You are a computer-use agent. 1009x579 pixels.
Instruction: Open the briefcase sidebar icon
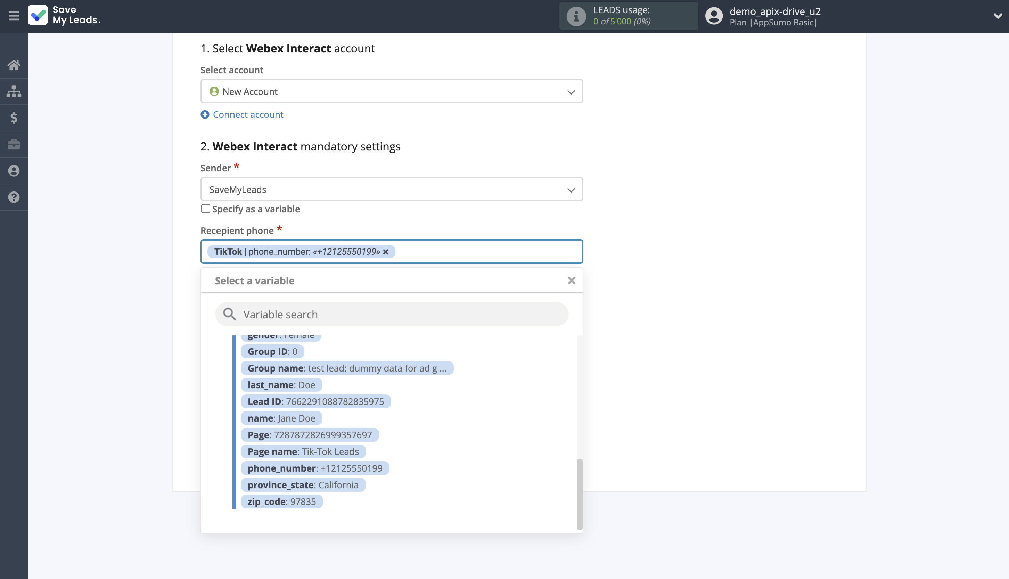pyautogui.click(x=14, y=144)
